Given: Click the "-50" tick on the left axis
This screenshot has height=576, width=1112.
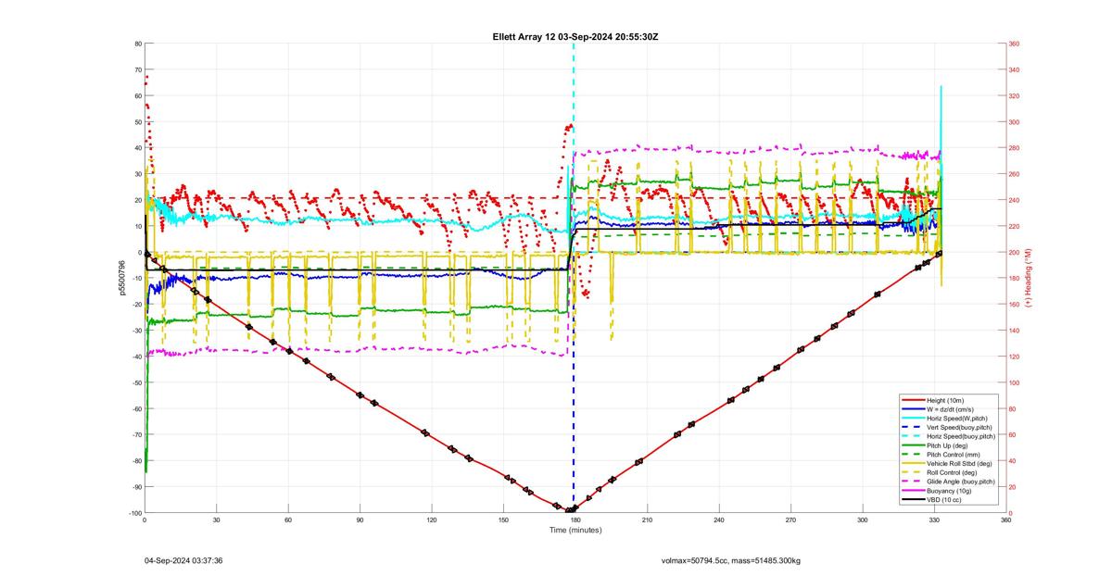Looking at the screenshot, I should point(136,382).
